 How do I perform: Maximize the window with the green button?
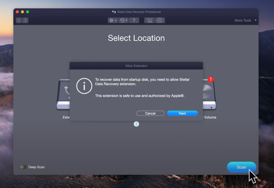click(x=27, y=12)
